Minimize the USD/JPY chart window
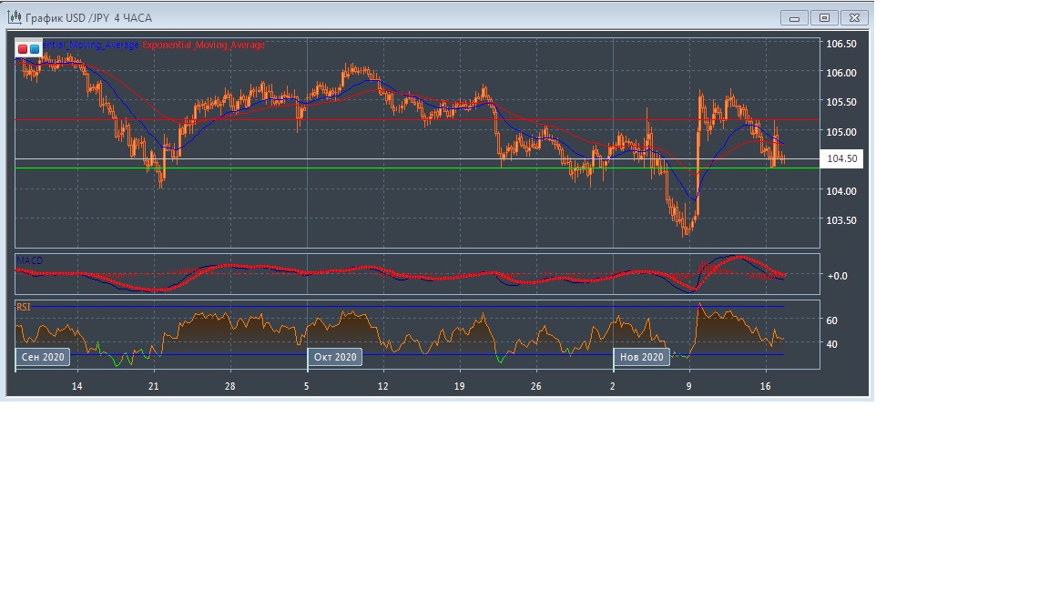Image resolution: width=1049 pixels, height=590 pixels. pos(794,17)
